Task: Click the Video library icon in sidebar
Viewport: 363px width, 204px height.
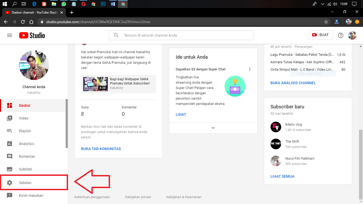Action: [x=10, y=118]
